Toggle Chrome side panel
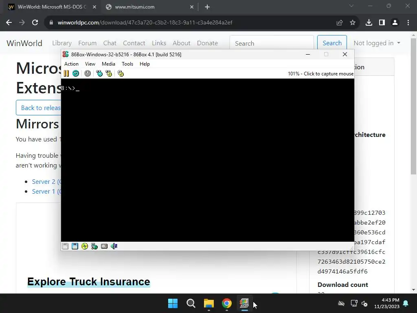 tap(382, 23)
